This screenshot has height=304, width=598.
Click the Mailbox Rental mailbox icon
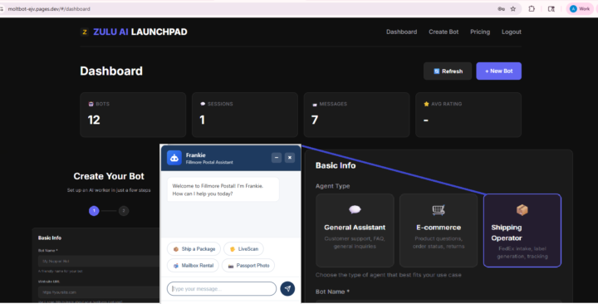pos(176,266)
